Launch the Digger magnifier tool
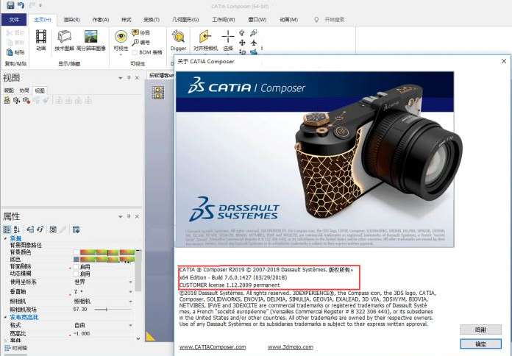 [179, 38]
